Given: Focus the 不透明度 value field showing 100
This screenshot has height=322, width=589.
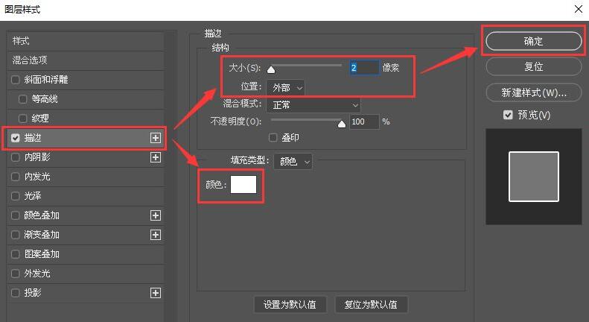Looking at the screenshot, I should (x=364, y=121).
